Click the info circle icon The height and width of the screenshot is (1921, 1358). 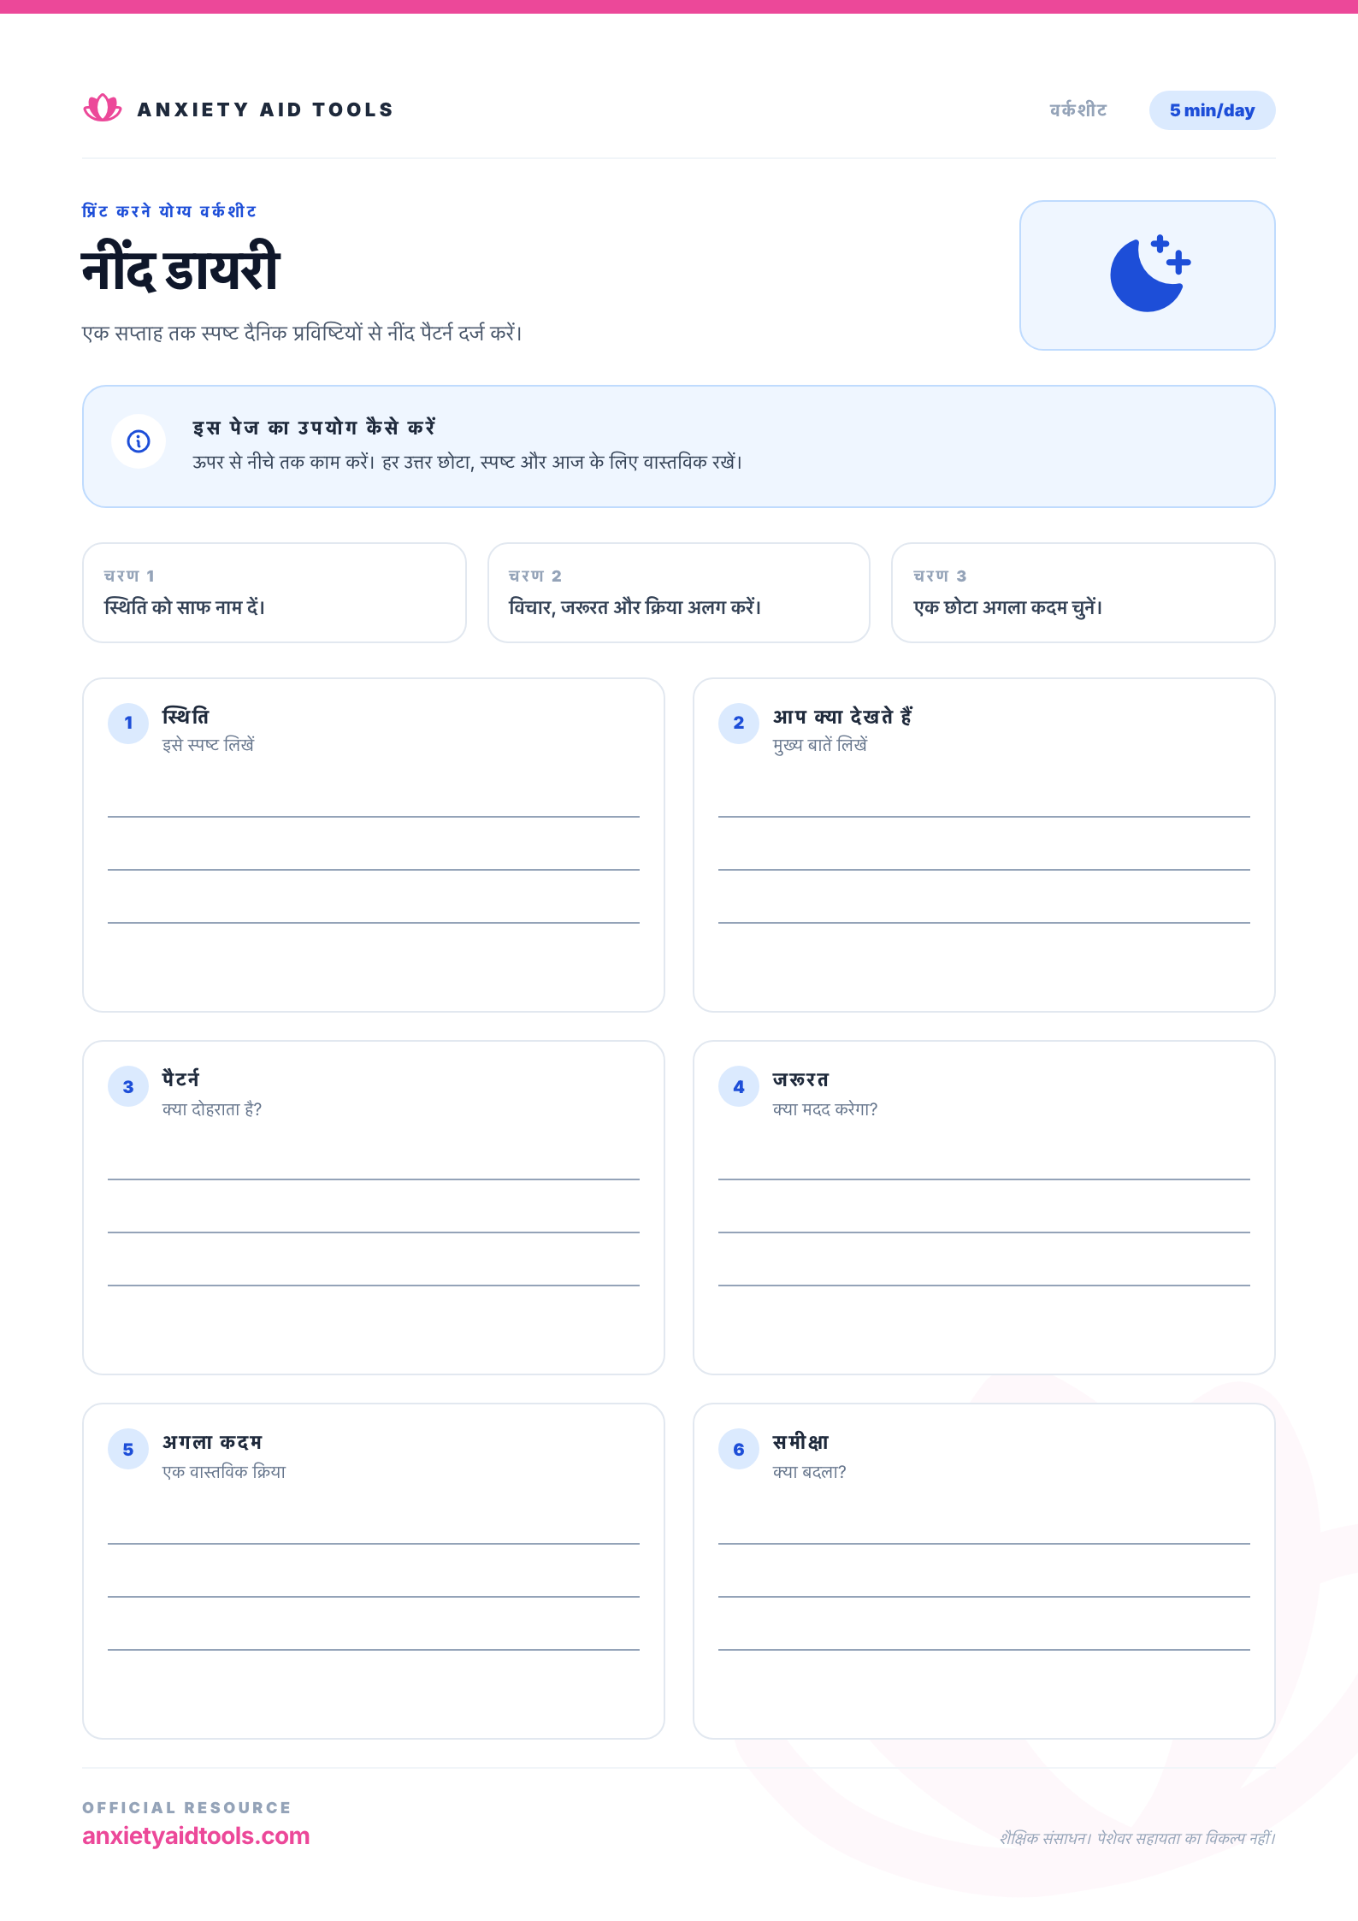tap(139, 441)
